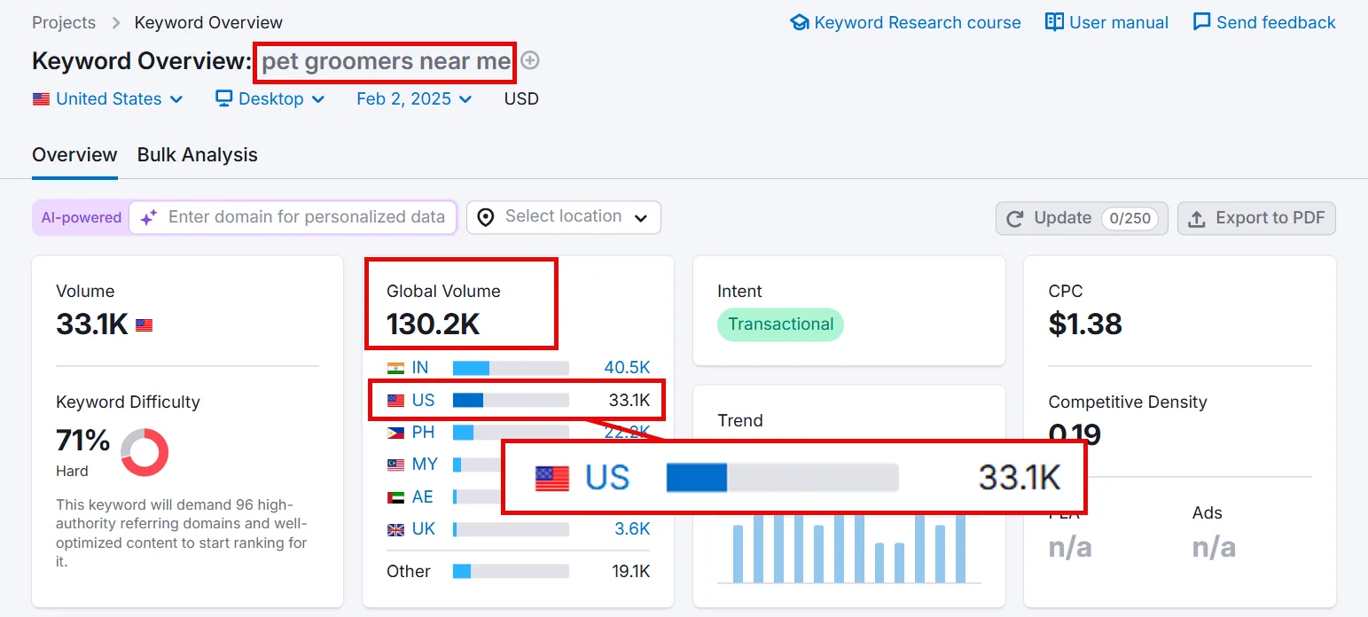Click the graduation cap icon beside Keyword Research course

point(800,22)
